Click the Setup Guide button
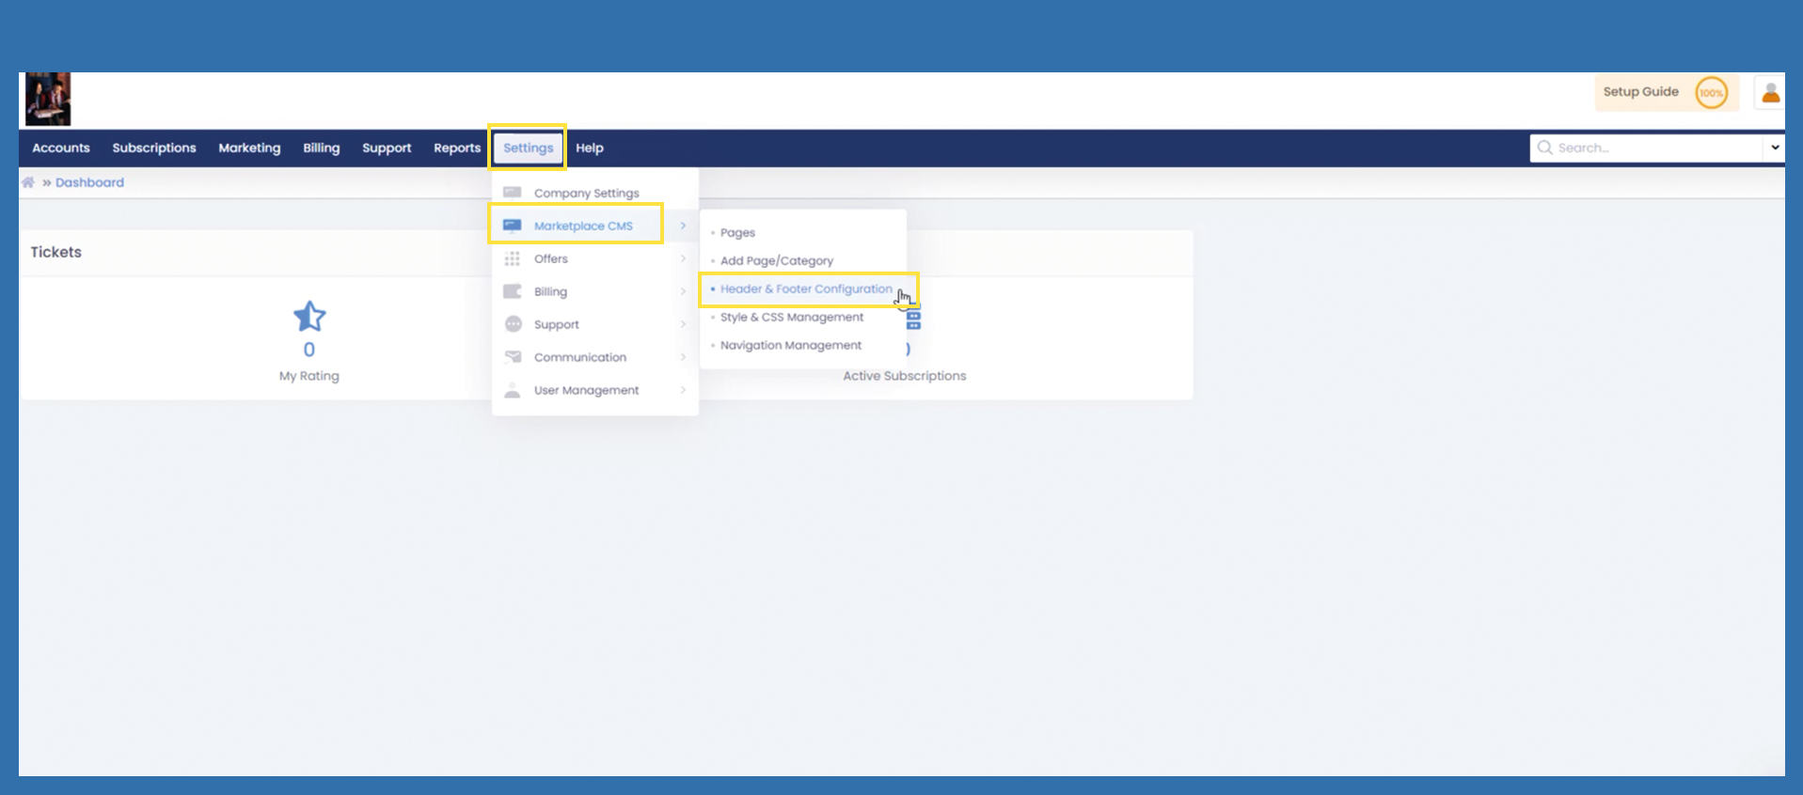1803x795 pixels. pos(1640,92)
